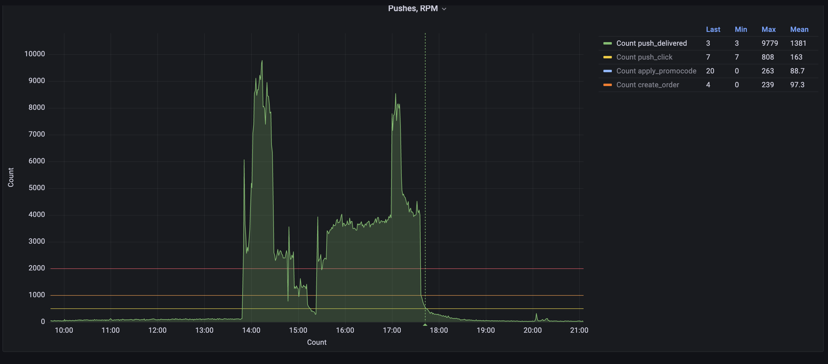Image resolution: width=828 pixels, height=364 pixels.
Task: Sort legend by the Min column
Action: point(741,29)
